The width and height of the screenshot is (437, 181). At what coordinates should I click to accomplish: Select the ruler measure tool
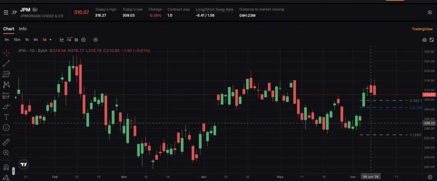[x=6, y=142]
